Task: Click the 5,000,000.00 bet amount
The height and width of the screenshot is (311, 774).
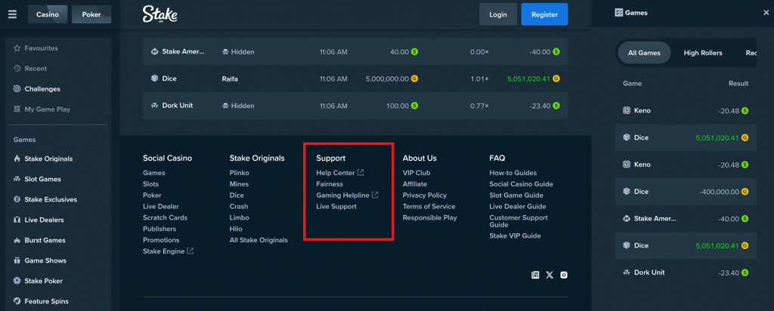Action: [x=387, y=79]
